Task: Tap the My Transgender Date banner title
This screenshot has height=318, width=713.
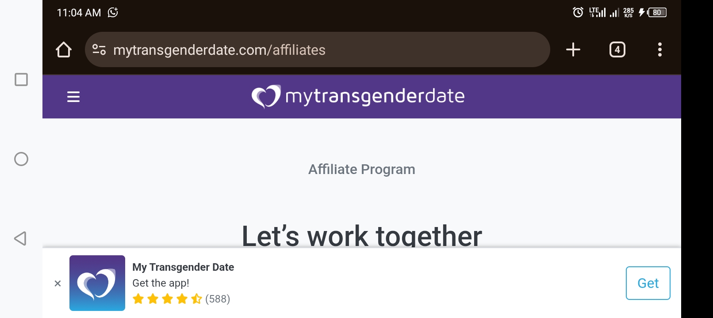Action: 183,267
